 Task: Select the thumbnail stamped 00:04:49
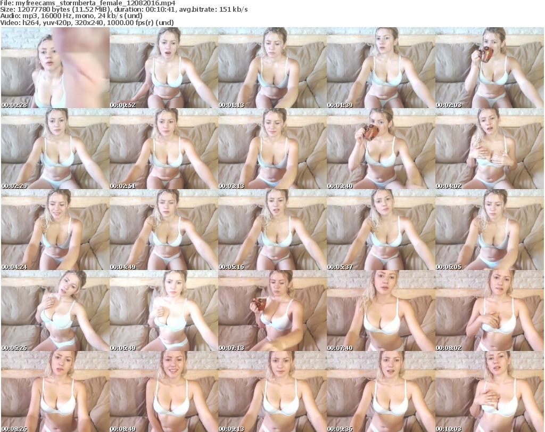coord(164,230)
